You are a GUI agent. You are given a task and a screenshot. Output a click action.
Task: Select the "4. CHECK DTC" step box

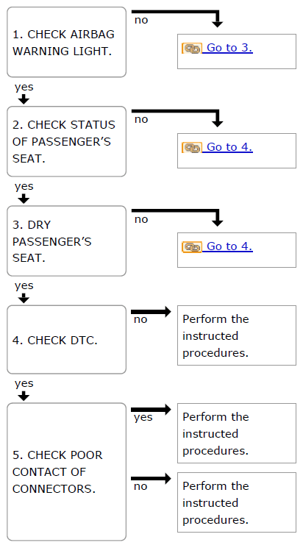click(x=66, y=339)
